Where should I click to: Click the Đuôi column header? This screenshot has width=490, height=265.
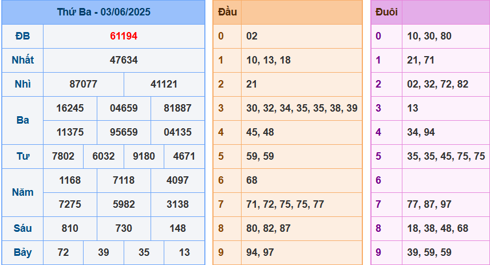[386, 12]
